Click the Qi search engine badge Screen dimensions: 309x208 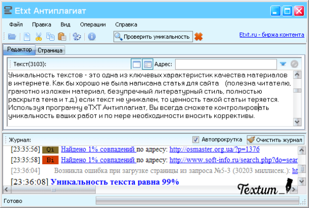[x=50, y=150]
